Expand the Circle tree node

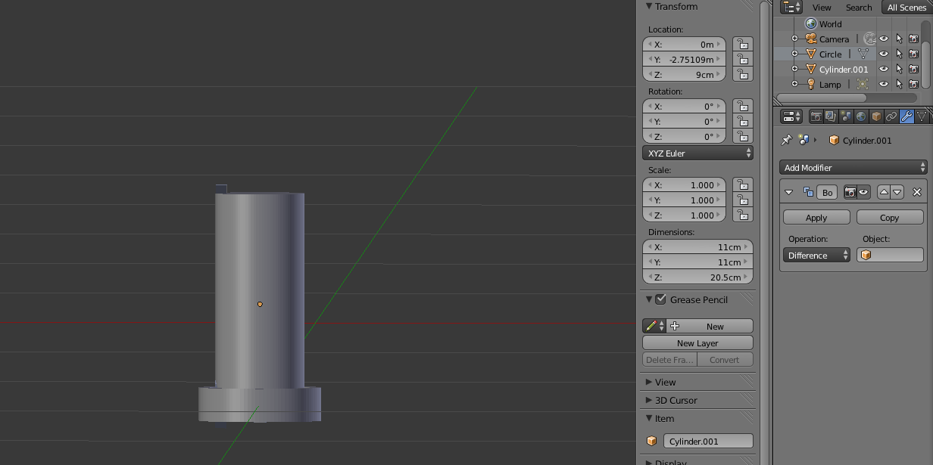pyautogui.click(x=794, y=54)
